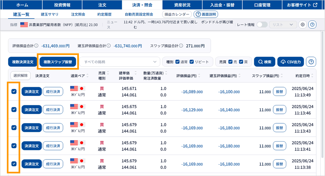
Task: Open the help icon beside settings gear
Action: pos(312,25)
